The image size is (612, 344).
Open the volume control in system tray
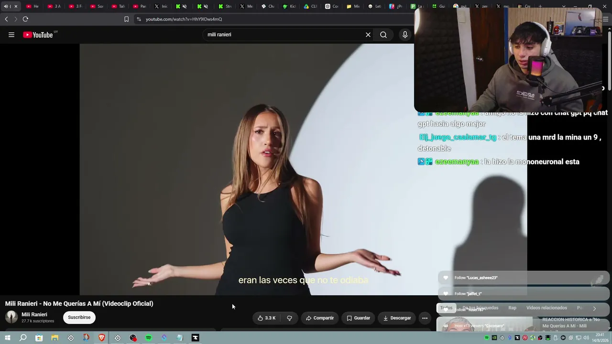[586, 338]
